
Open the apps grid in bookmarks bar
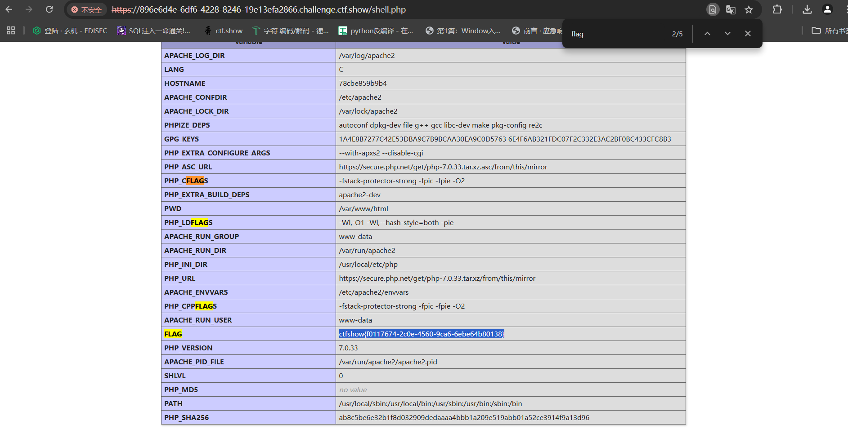click(x=11, y=31)
